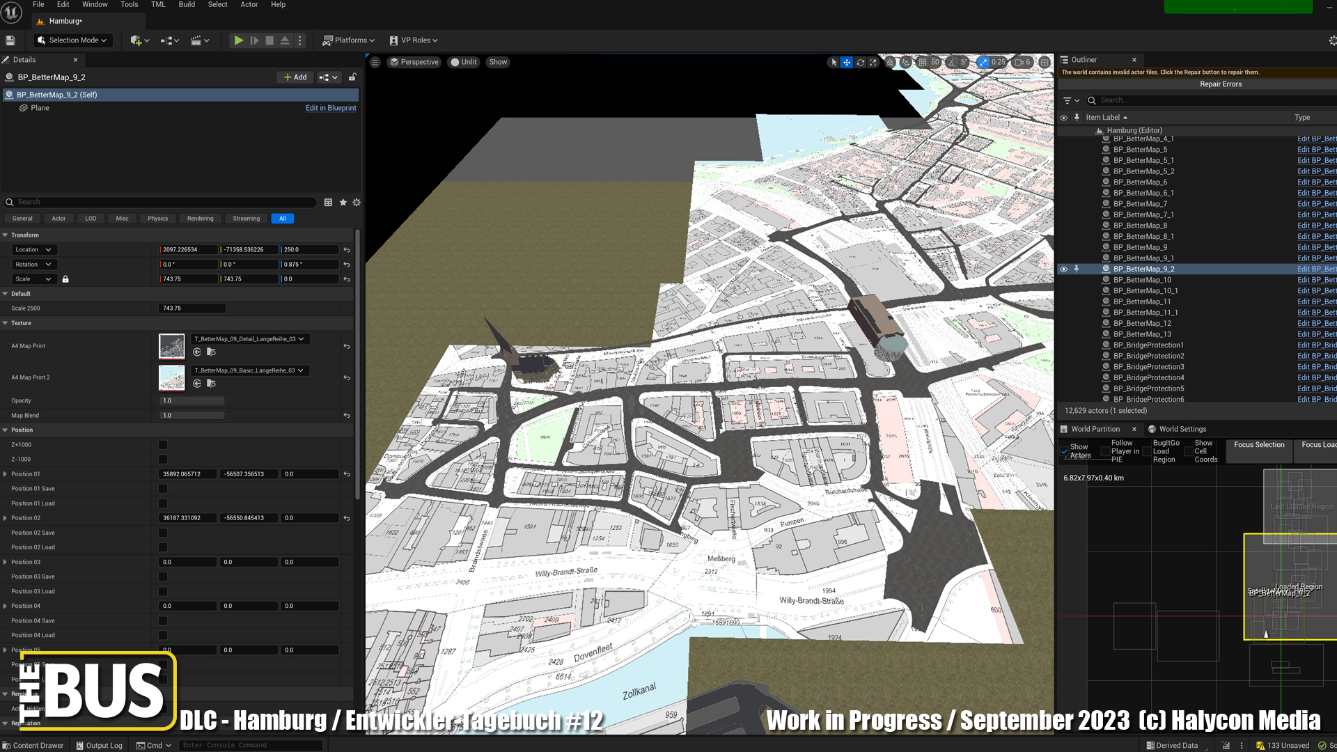Click the Opacity value slider field
The image size is (1337, 752).
(x=191, y=401)
